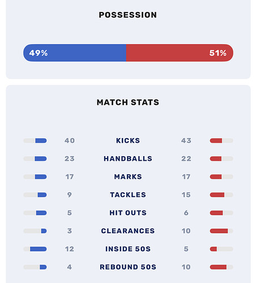256x283 pixels.
Task: Click the TACKLES stat label
Action: point(128,195)
